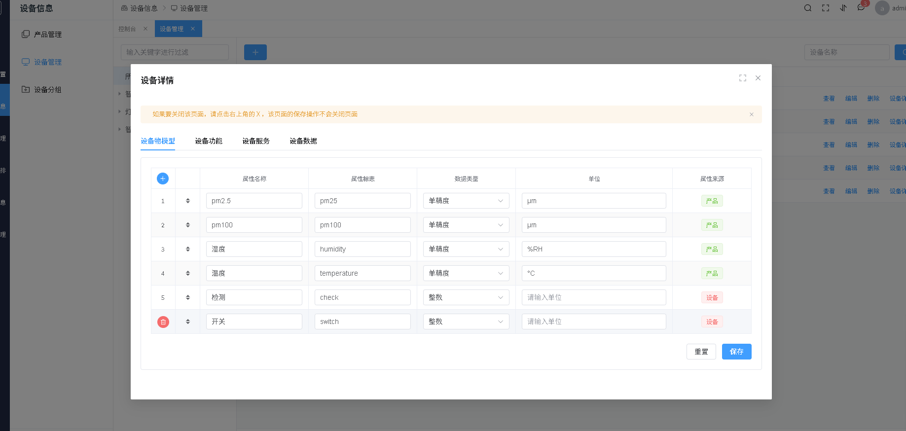Click sort handle for pm2.5 row
Screen dimensions: 906x431
pos(188,201)
